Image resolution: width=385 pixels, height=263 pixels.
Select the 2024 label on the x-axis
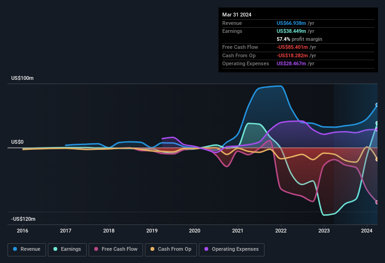(x=367, y=231)
